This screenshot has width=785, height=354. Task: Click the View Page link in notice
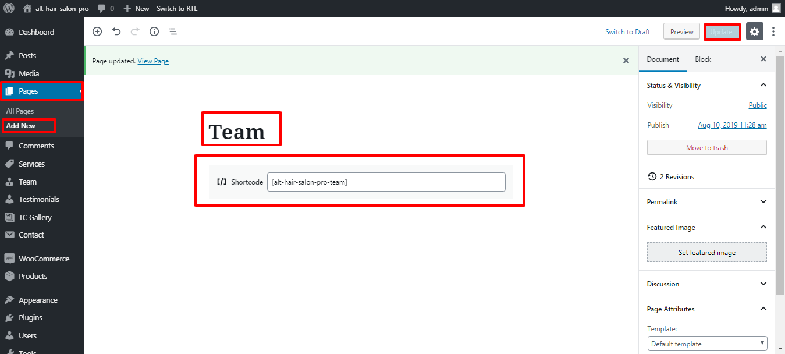click(153, 61)
